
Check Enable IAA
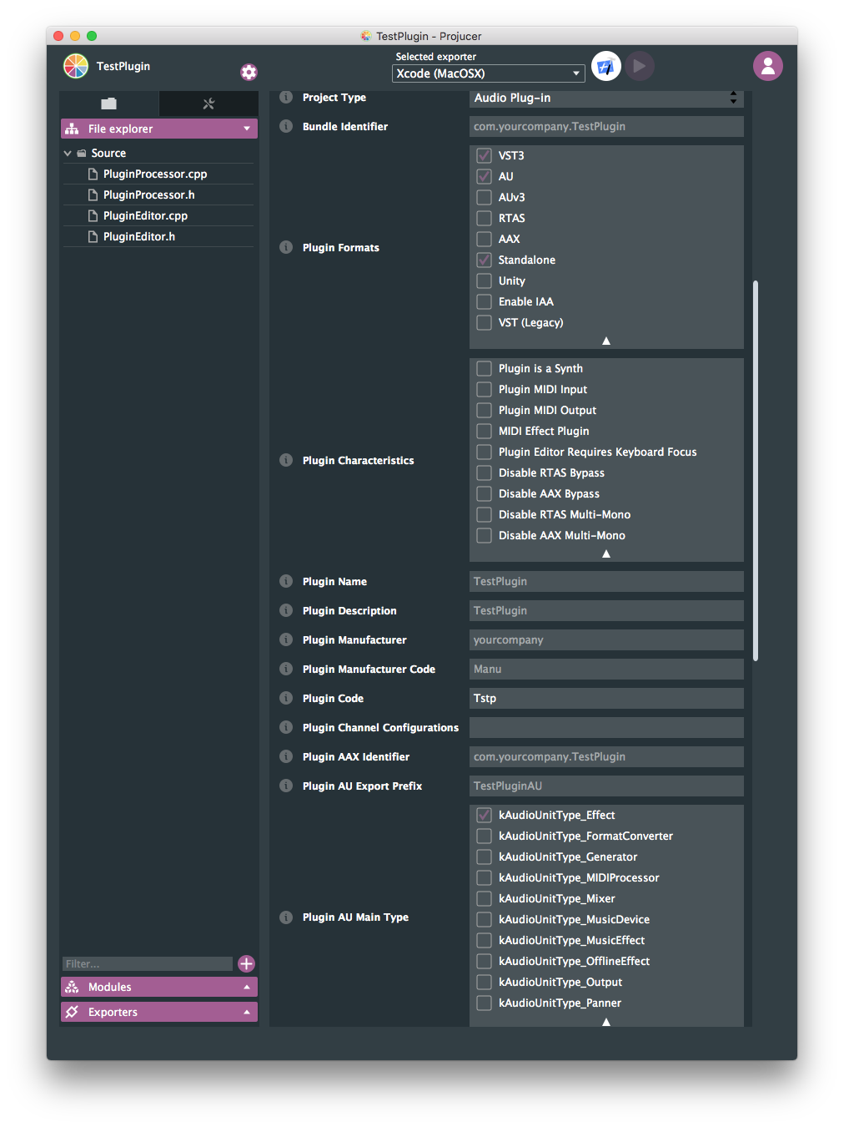(x=484, y=301)
